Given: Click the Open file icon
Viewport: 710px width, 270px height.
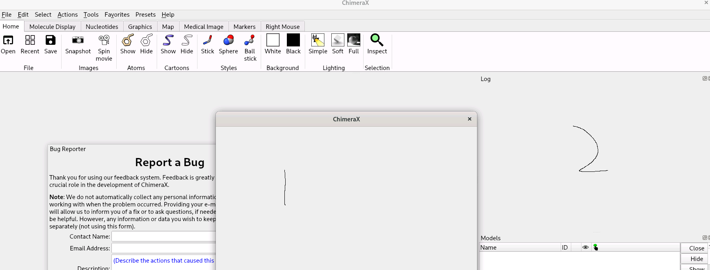Looking at the screenshot, I should tap(8, 40).
